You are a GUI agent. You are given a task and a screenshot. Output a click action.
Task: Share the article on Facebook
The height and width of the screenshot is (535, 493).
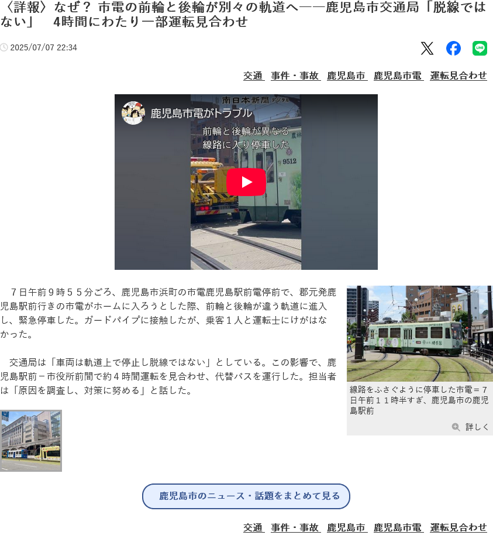click(x=453, y=48)
